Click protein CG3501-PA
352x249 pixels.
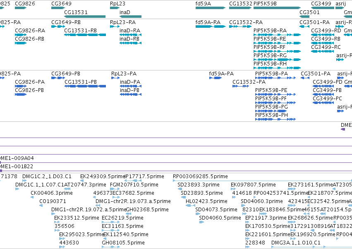click(x=305, y=78)
